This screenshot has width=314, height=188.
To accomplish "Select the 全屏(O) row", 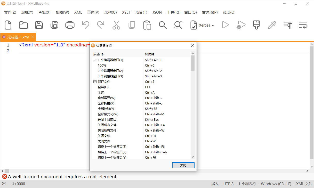I will [x=141, y=87].
